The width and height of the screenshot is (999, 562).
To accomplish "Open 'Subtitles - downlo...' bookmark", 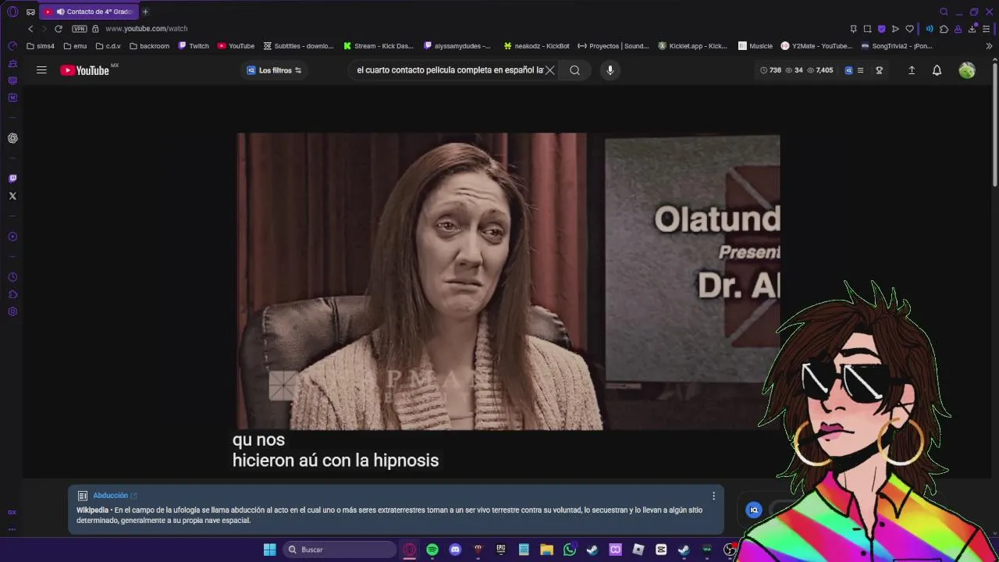I will coord(298,46).
